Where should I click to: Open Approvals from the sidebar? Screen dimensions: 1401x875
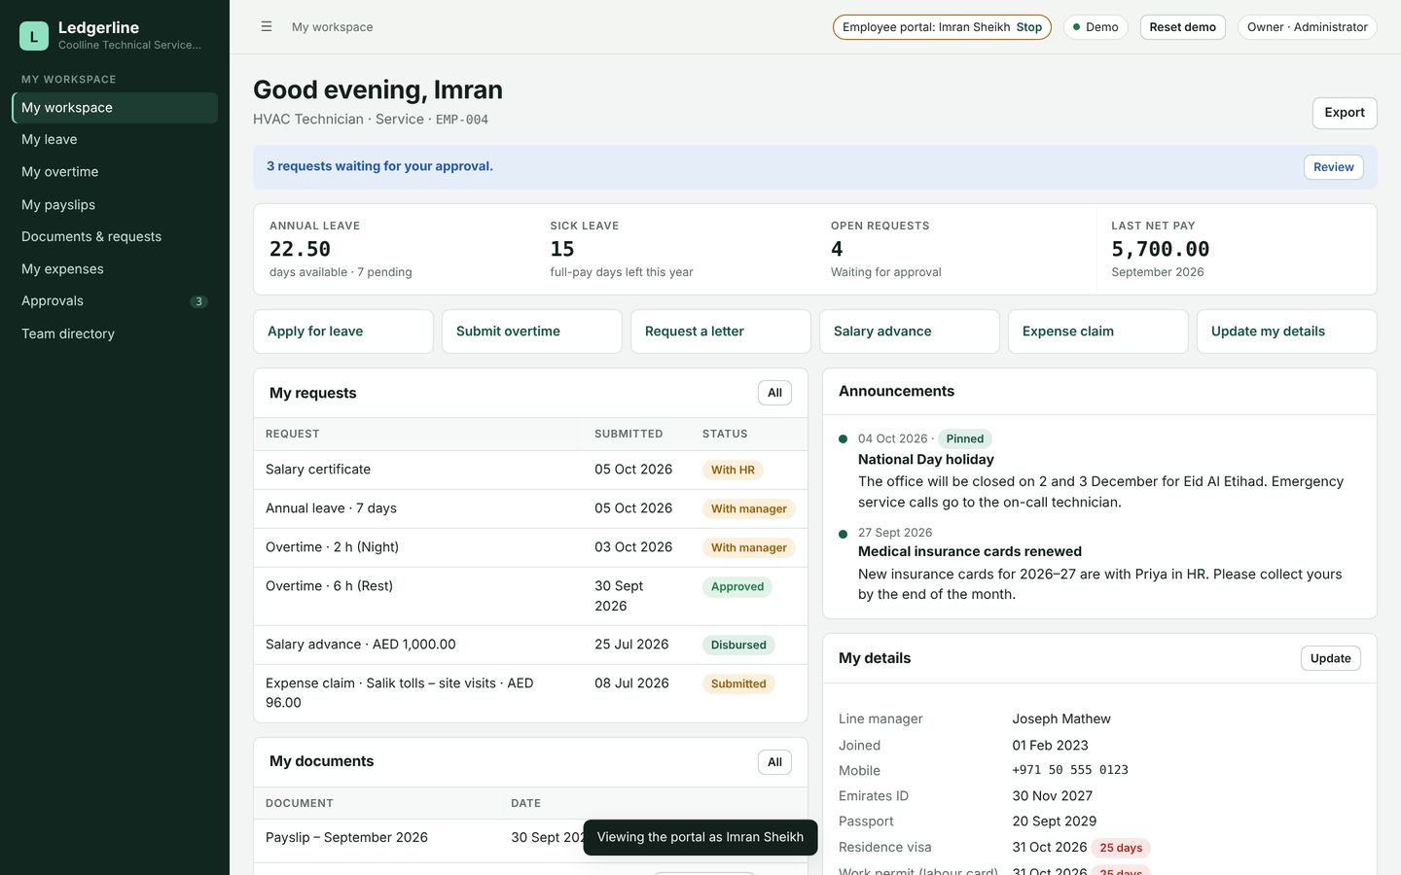point(115,301)
